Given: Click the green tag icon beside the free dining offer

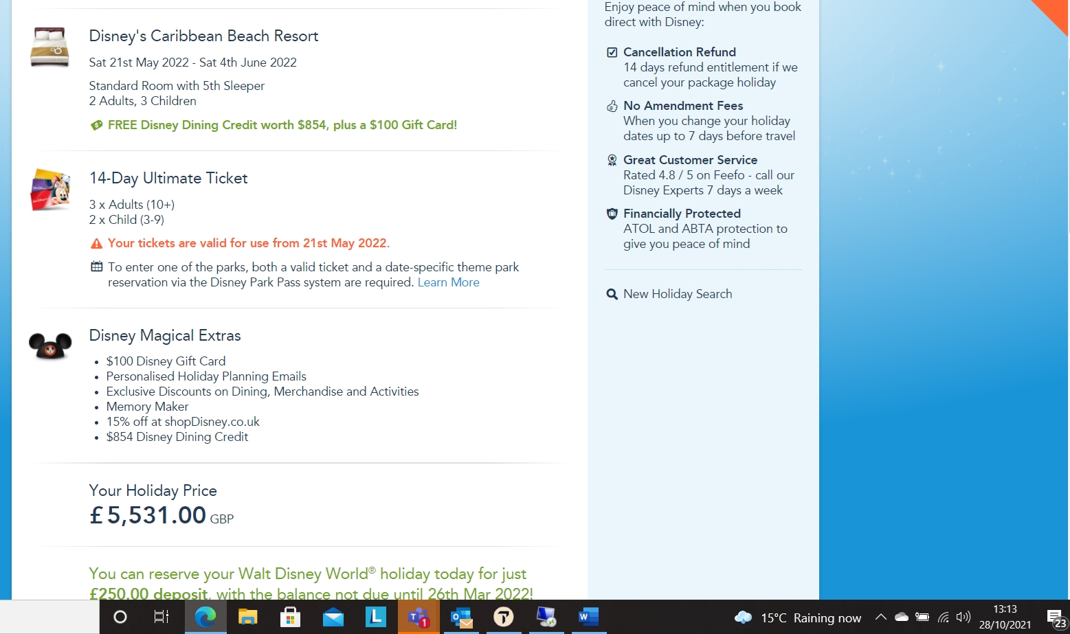Looking at the screenshot, I should point(96,125).
